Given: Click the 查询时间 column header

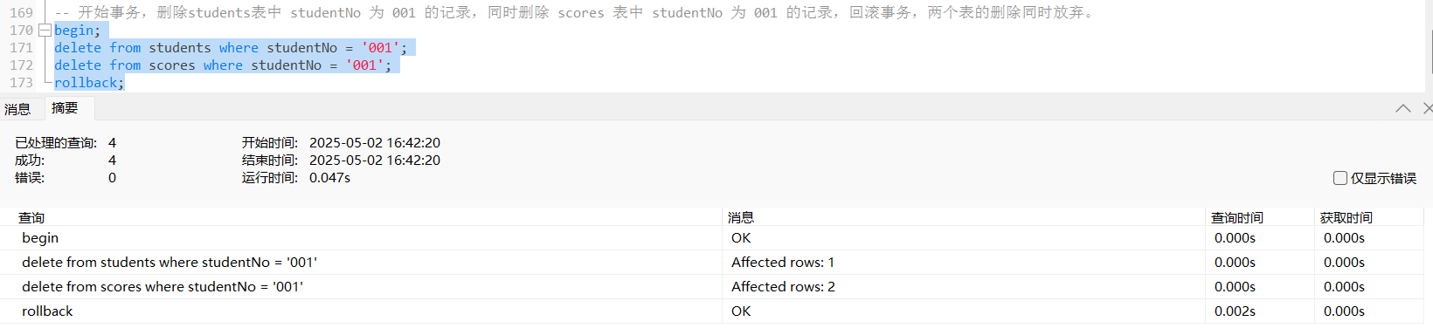Looking at the screenshot, I should coord(1237,217).
